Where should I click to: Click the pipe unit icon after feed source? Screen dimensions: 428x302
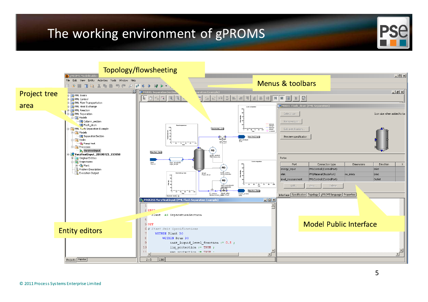(x=176, y=159)
